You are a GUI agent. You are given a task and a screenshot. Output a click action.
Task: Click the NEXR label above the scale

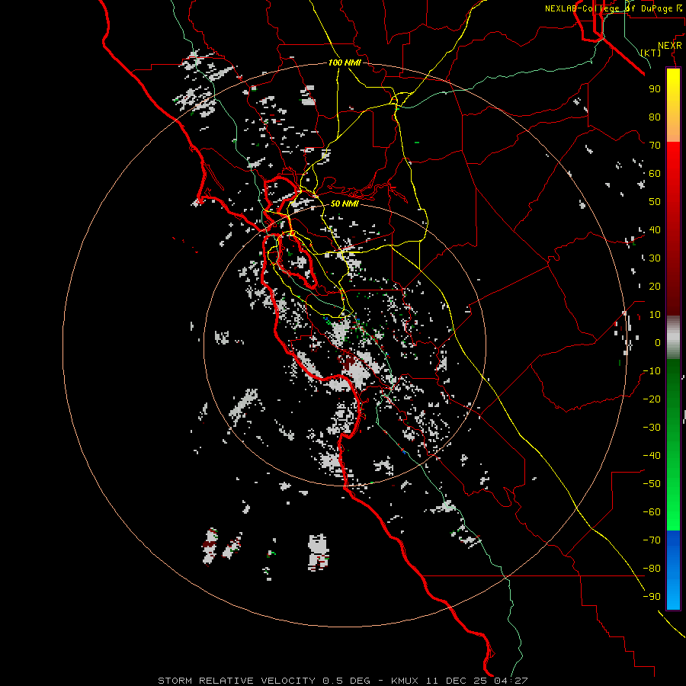[x=670, y=46]
